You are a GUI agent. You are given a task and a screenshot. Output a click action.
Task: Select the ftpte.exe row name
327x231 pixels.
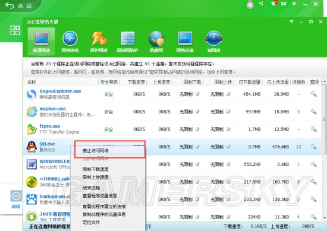tap(50, 126)
